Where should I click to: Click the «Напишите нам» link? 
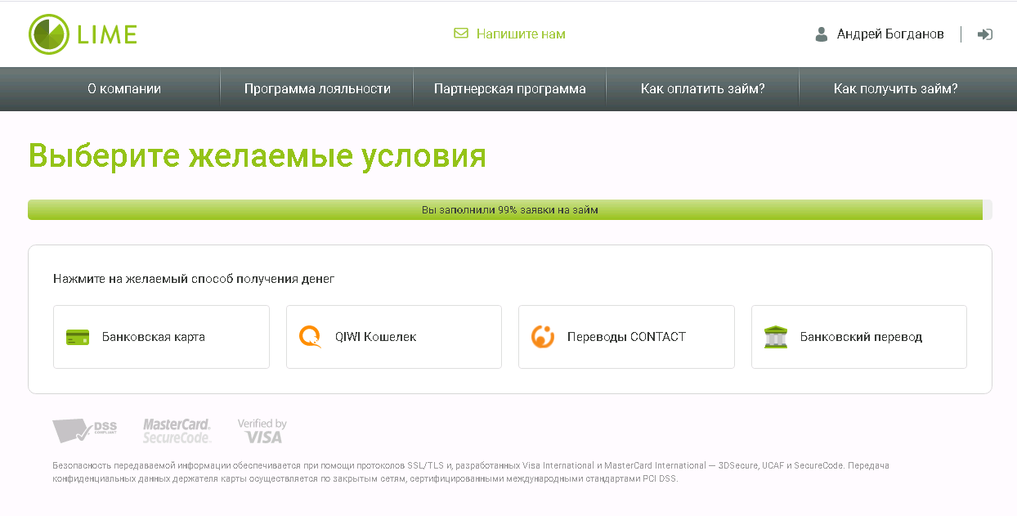521,34
